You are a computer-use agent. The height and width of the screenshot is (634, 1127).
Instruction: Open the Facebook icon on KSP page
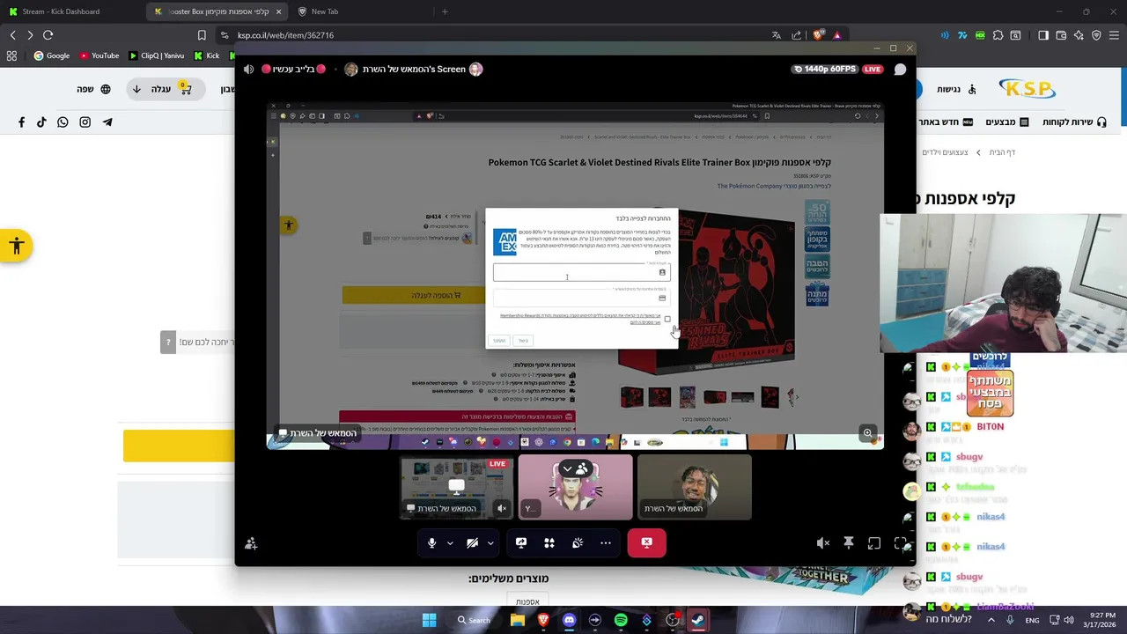(x=21, y=122)
